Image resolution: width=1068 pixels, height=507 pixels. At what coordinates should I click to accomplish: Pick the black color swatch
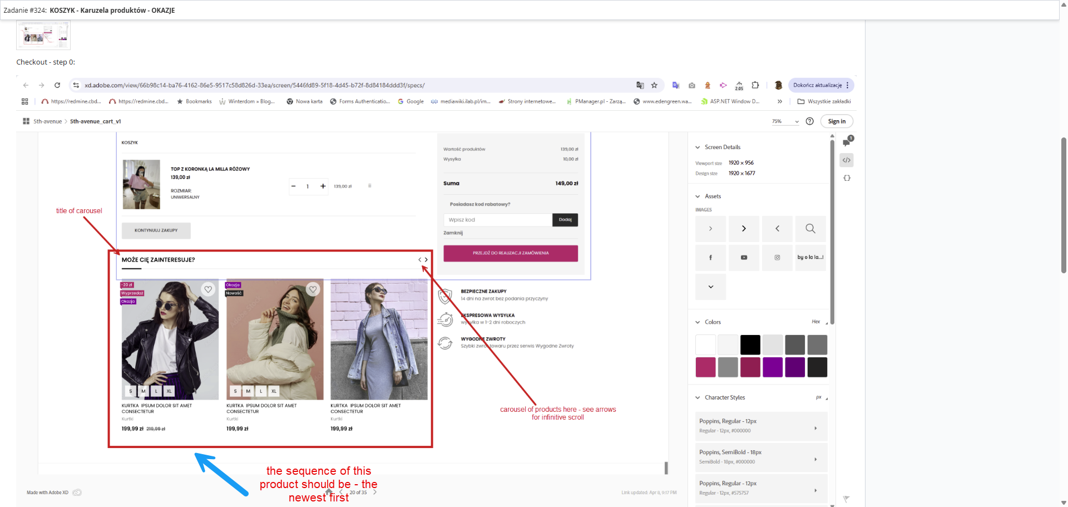click(x=750, y=345)
